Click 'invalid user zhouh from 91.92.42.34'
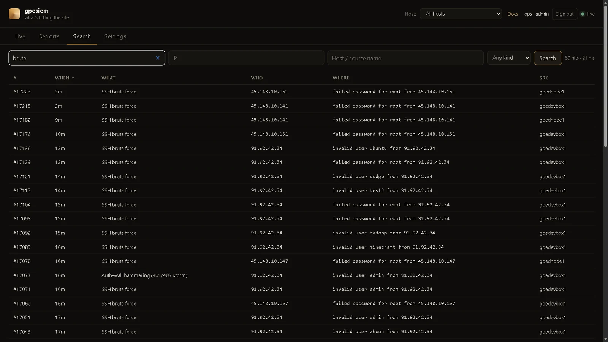The image size is (608, 342). (382, 331)
